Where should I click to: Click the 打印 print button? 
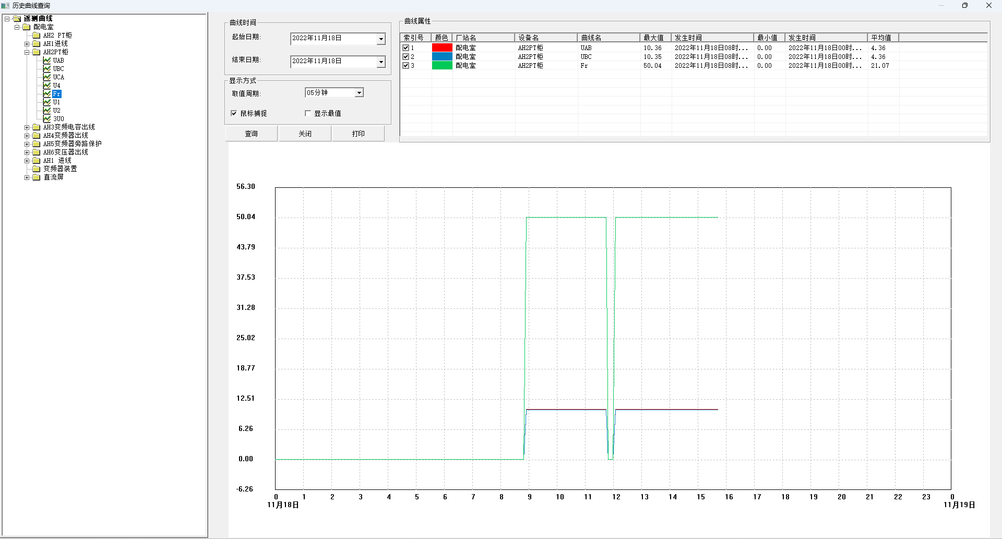[x=358, y=134]
